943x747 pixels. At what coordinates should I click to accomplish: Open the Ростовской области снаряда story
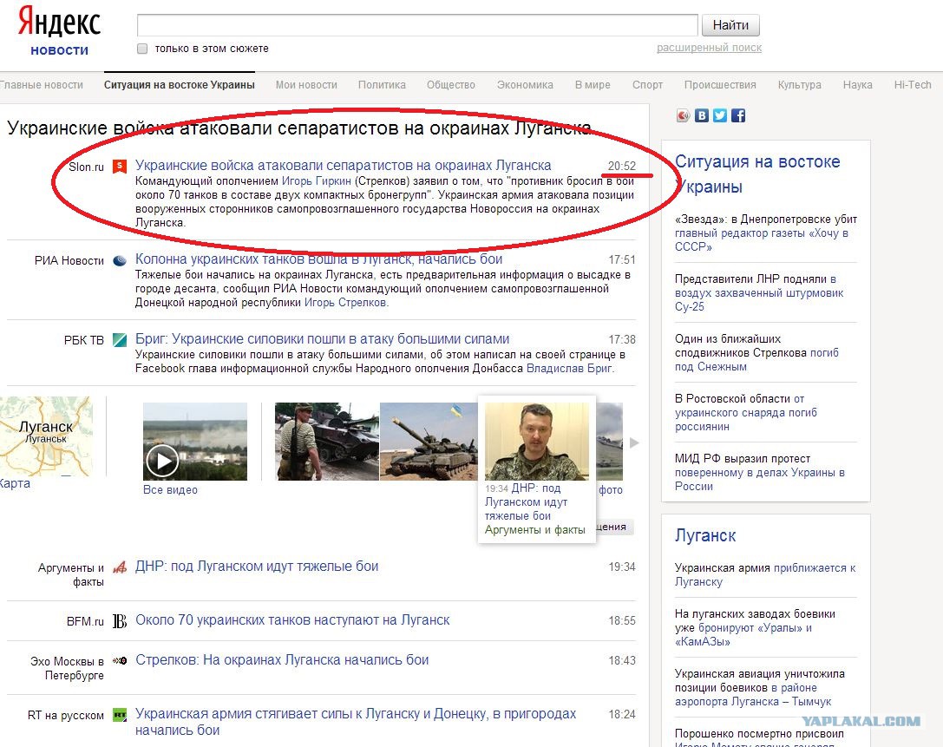(x=746, y=413)
